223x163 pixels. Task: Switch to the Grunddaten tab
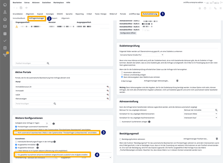(18, 14)
